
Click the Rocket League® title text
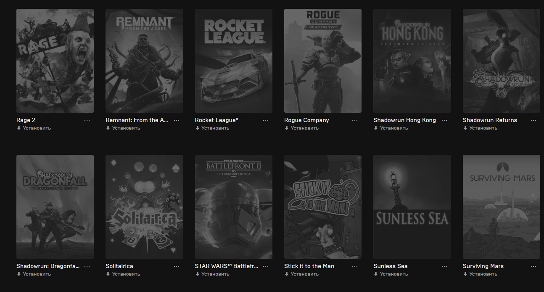click(217, 120)
